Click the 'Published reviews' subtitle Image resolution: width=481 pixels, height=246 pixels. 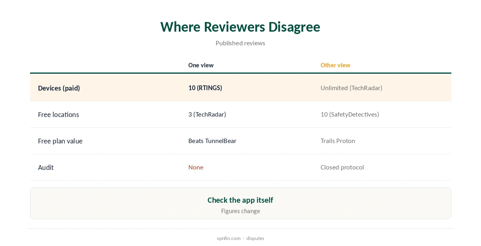(x=240, y=43)
